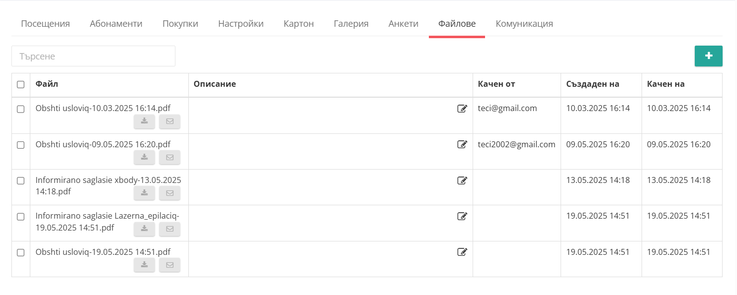Image resolution: width=737 pixels, height=295 pixels.
Task: Download the Informirano saglasie xbody file
Action: coord(144,193)
